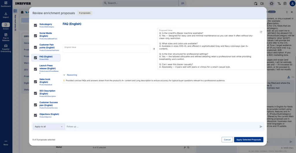Uncheck the Sales book (English) proposal
Screen dimensions: 296x153
(36, 82)
